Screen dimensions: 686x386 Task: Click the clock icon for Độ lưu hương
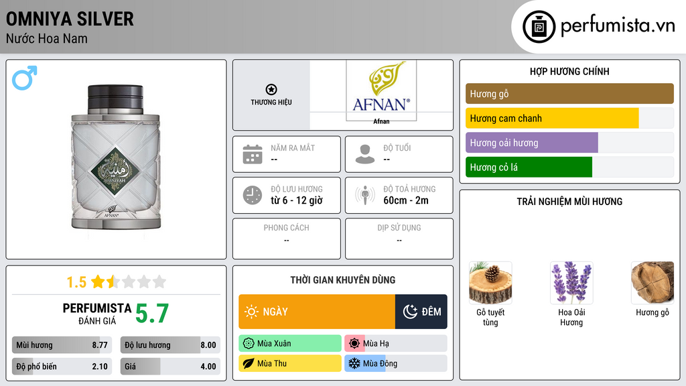coord(253,195)
